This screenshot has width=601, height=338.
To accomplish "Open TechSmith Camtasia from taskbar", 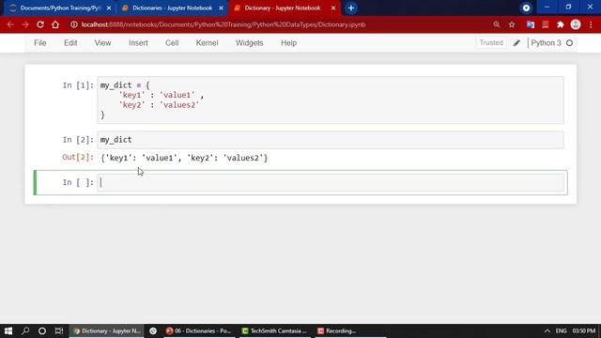I will pyautogui.click(x=275, y=330).
